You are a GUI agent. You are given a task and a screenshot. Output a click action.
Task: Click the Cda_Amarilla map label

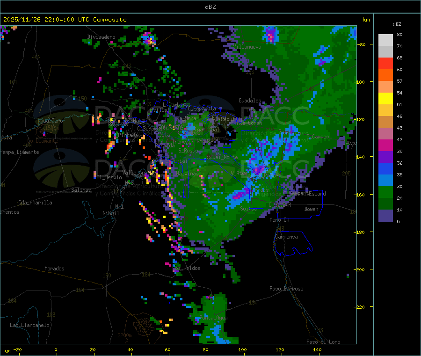point(35,203)
